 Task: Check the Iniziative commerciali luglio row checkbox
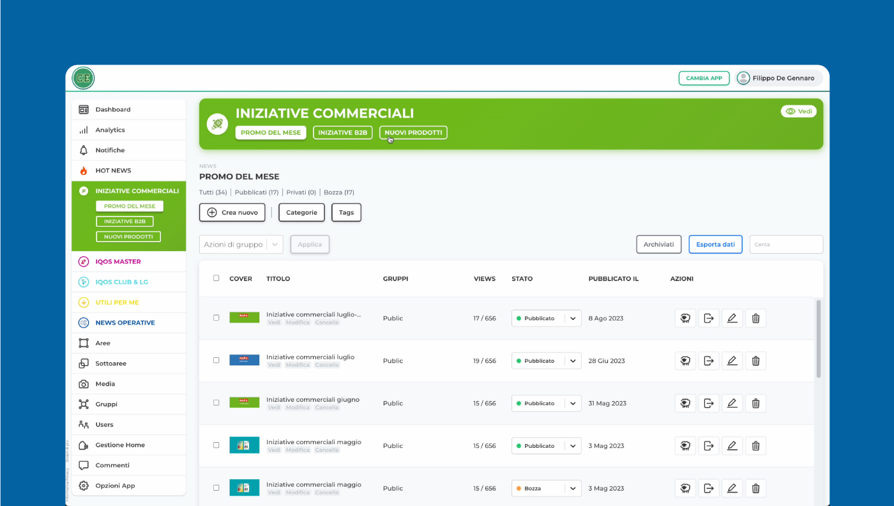(x=216, y=360)
